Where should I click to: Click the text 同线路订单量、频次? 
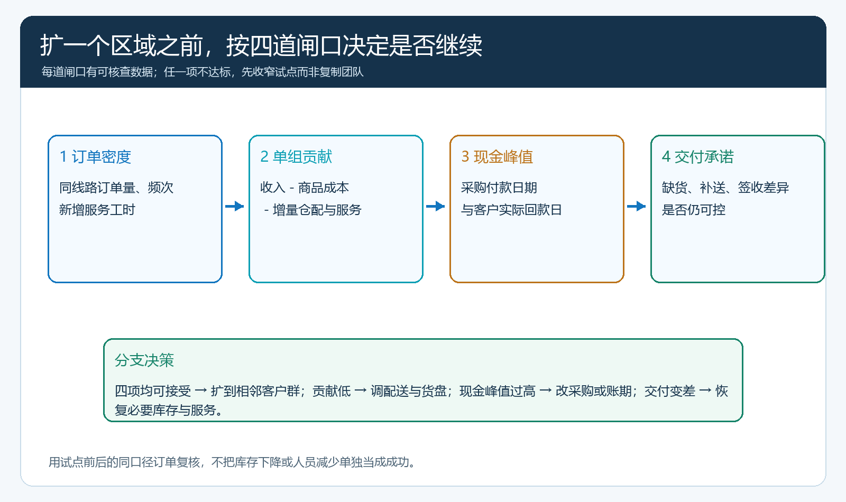coord(116,188)
